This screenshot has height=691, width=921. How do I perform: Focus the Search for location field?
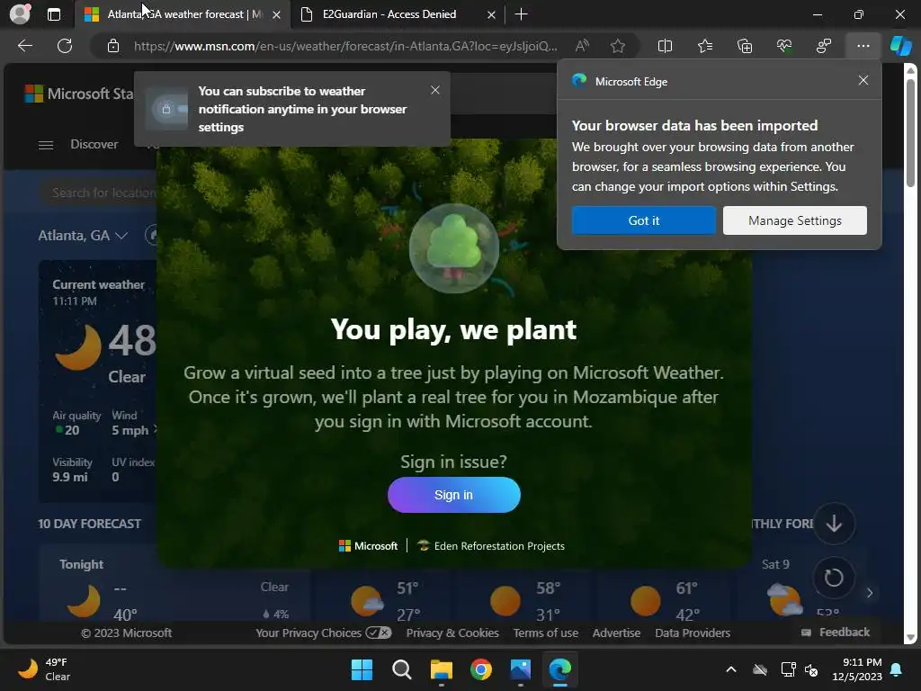click(99, 193)
